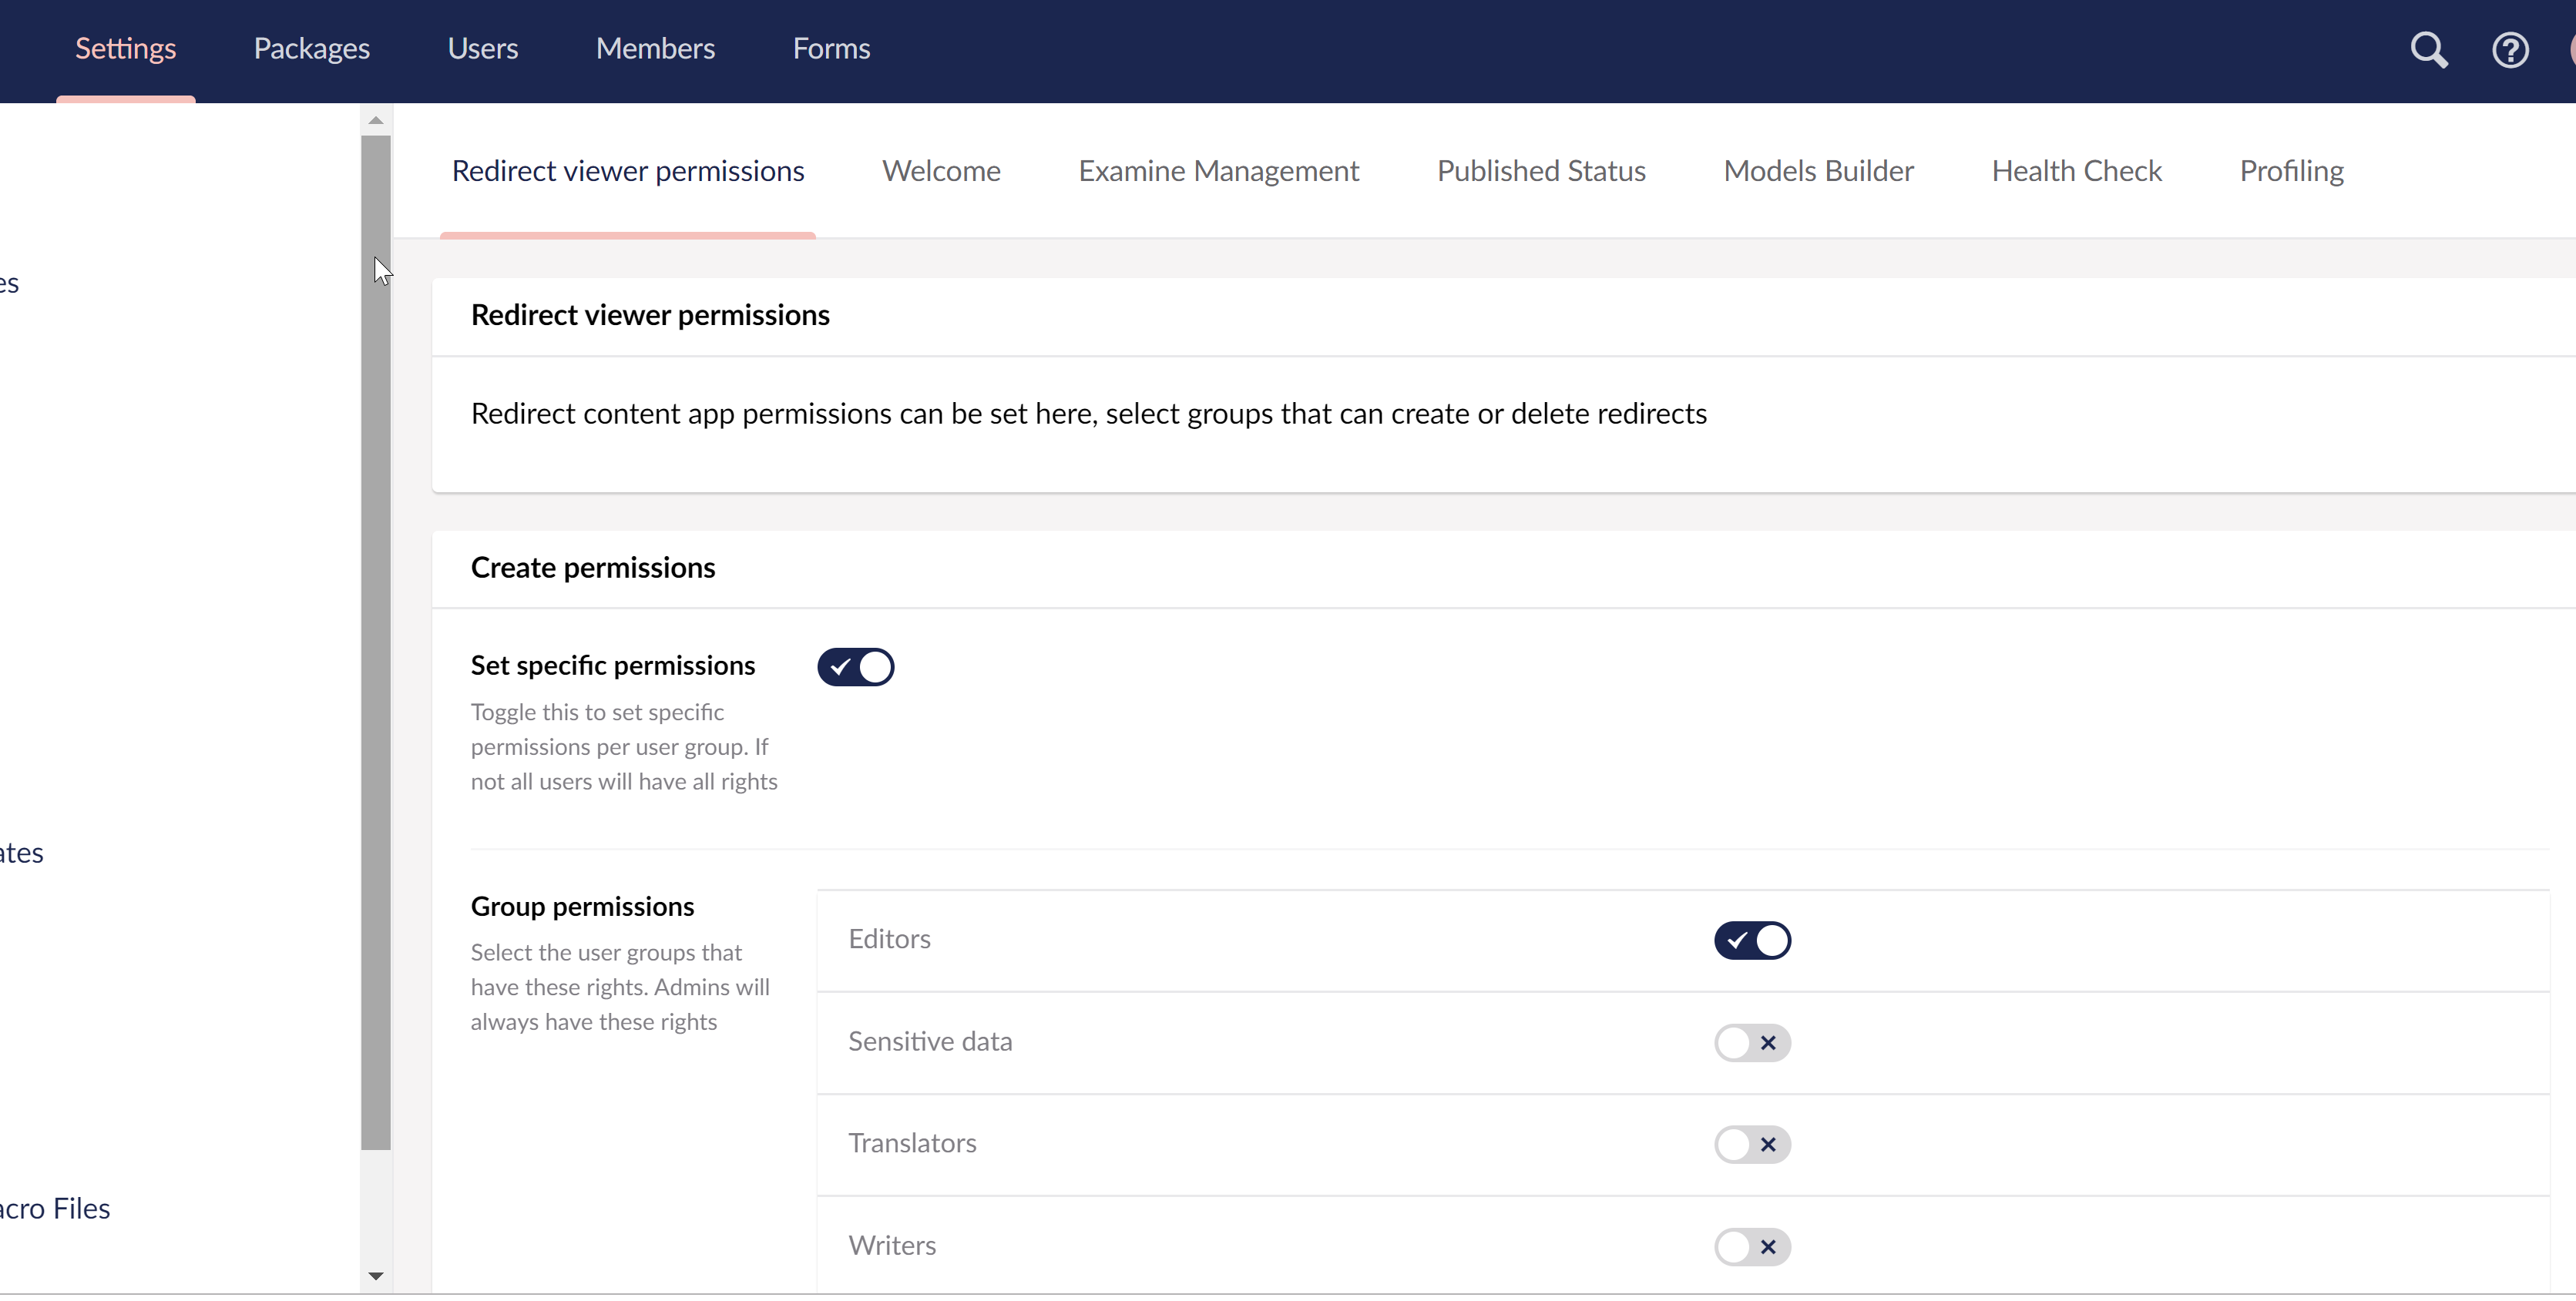Viewport: 2576px width, 1301px height.
Task: Click the Sensitive data group label
Action: 930,1041
